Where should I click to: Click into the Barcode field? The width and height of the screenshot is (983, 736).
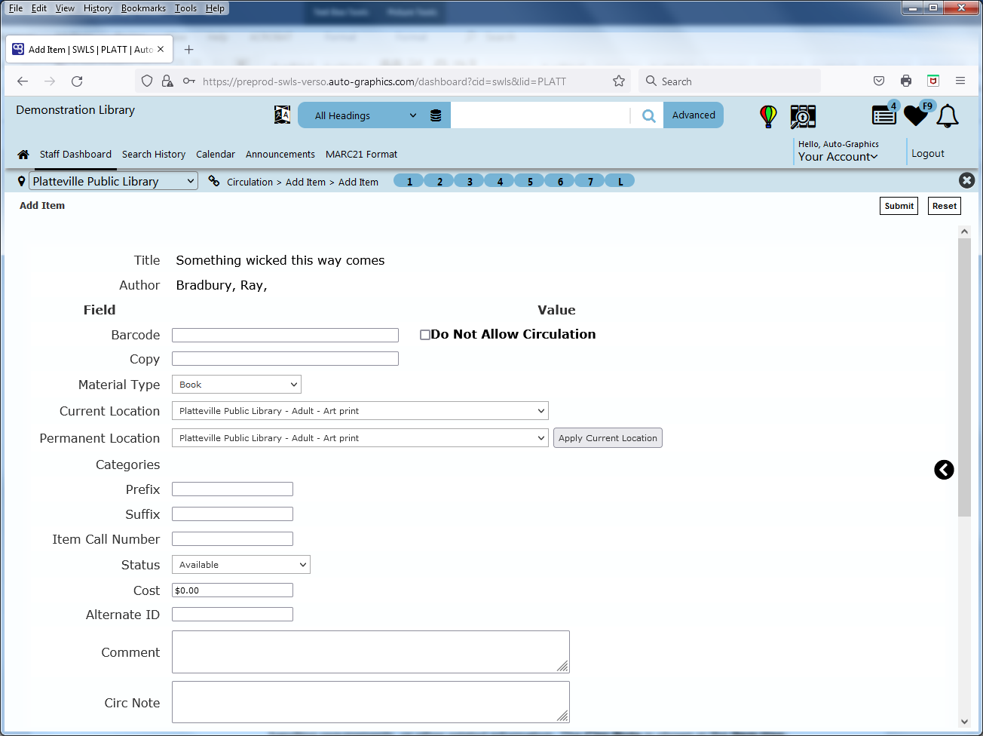pyautogui.click(x=285, y=335)
